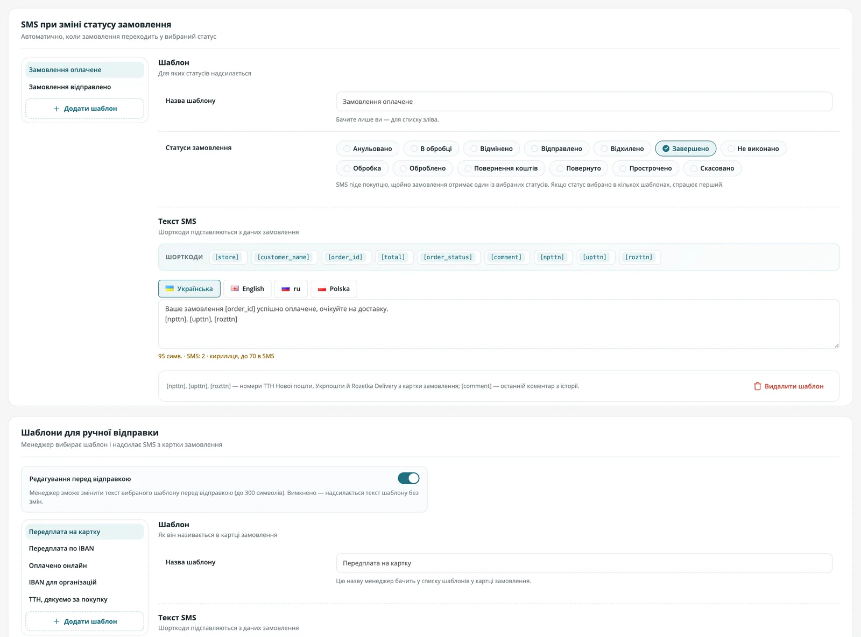
Task: Click the flag icon on the English tab
Action: [235, 288]
